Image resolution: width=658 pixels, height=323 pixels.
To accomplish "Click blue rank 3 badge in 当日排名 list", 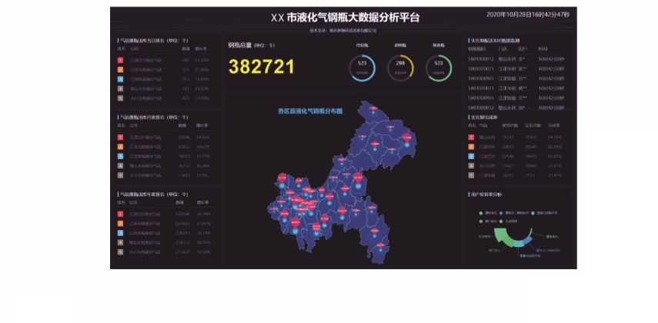I will [x=120, y=79].
